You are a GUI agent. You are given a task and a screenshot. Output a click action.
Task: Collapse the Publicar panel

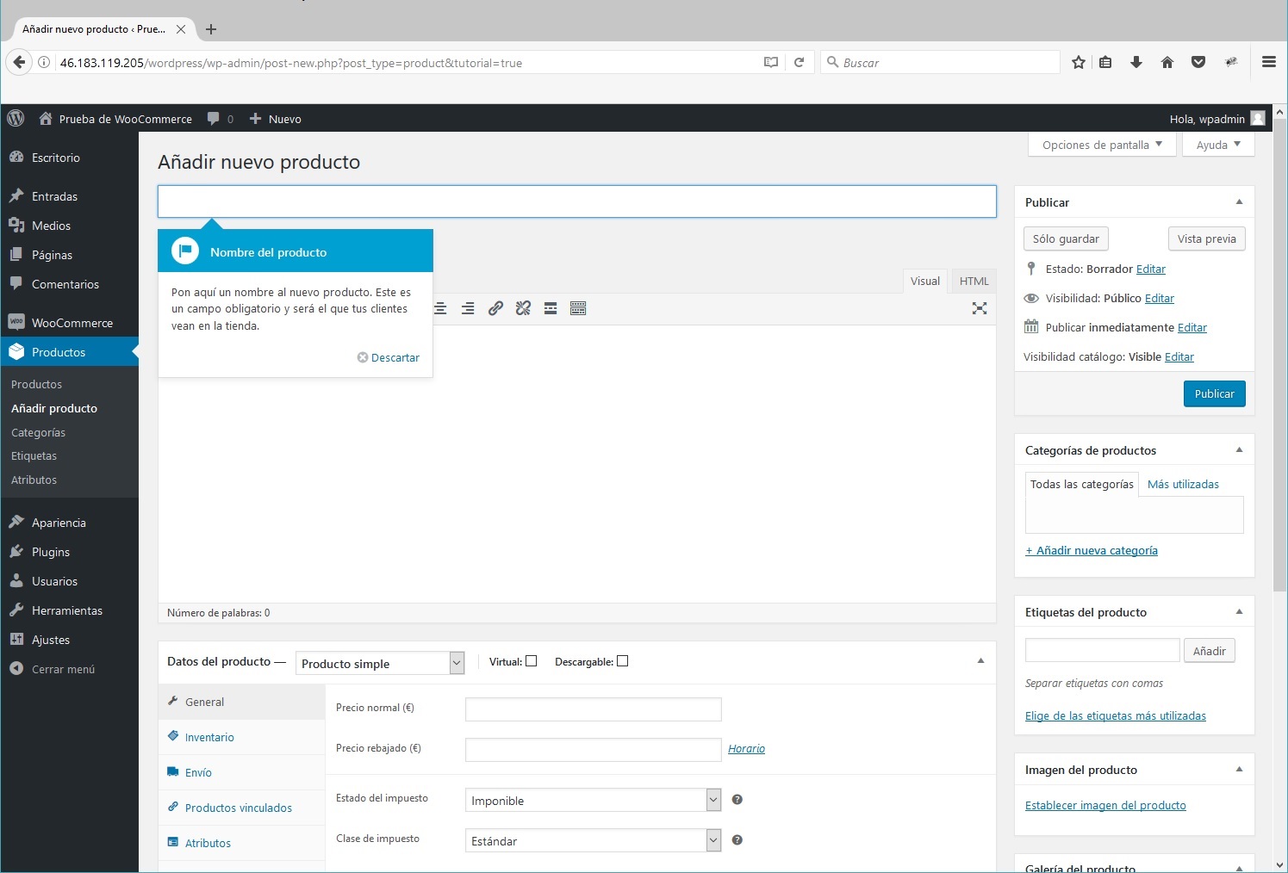click(x=1239, y=202)
